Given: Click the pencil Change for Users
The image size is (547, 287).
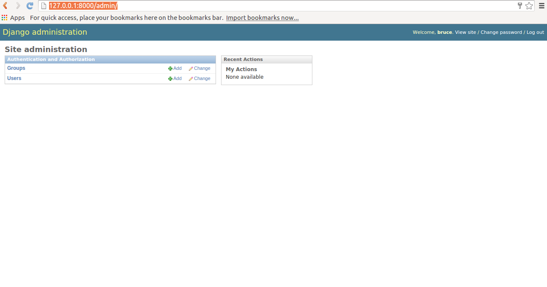Looking at the screenshot, I should tap(200, 78).
